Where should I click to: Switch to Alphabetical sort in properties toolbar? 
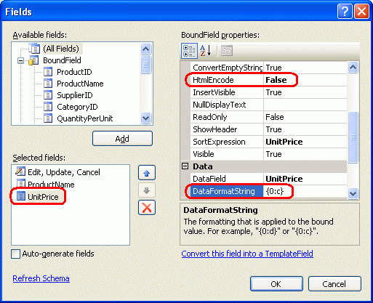pos(206,51)
